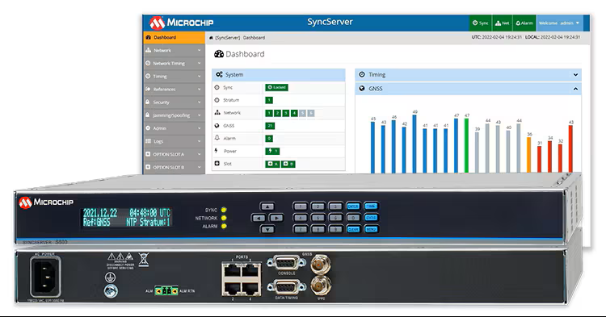Click the [SyncServer] breadcrumb link
The image size is (606, 317).
click(x=228, y=38)
